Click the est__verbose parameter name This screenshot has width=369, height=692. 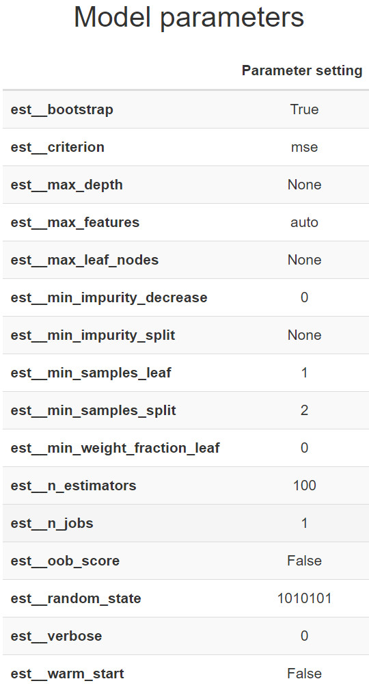pyautogui.click(x=56, y=636)
